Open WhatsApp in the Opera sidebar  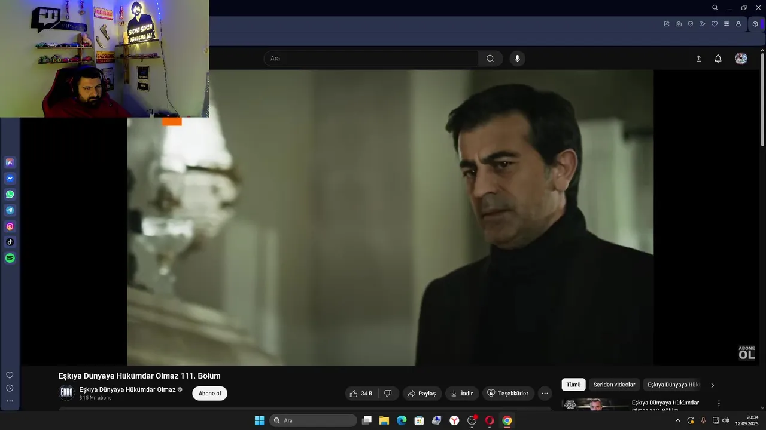[x=10, y=195]
